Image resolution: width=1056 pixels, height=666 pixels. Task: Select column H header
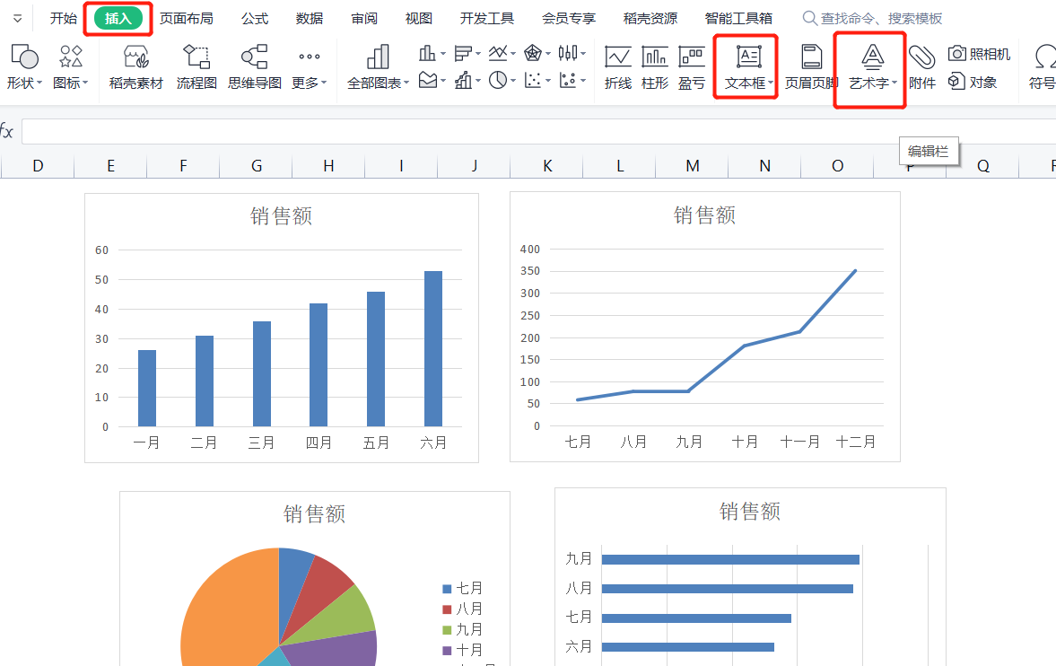coord(328,166)
